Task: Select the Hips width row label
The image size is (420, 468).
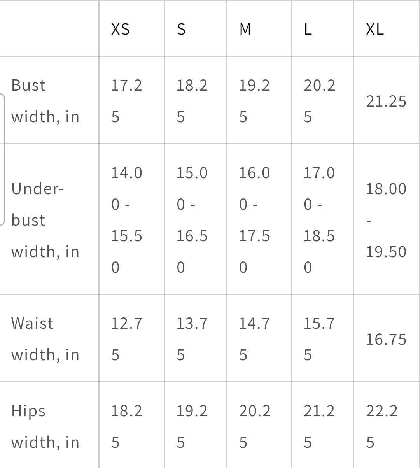Action: point(45,426)
